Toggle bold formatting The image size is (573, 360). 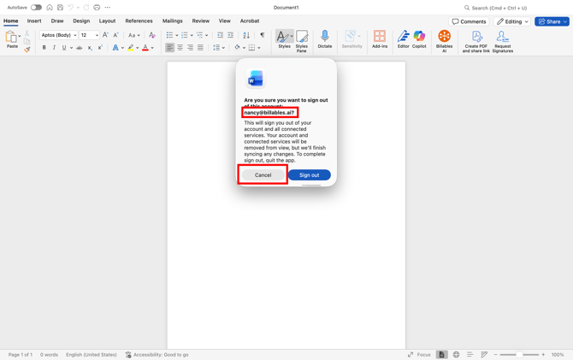pos(44,48)
